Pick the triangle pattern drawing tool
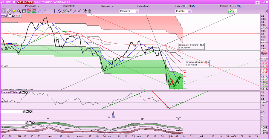Image resolution: width=269 pixels, height=139 pixels. point(29,11)
